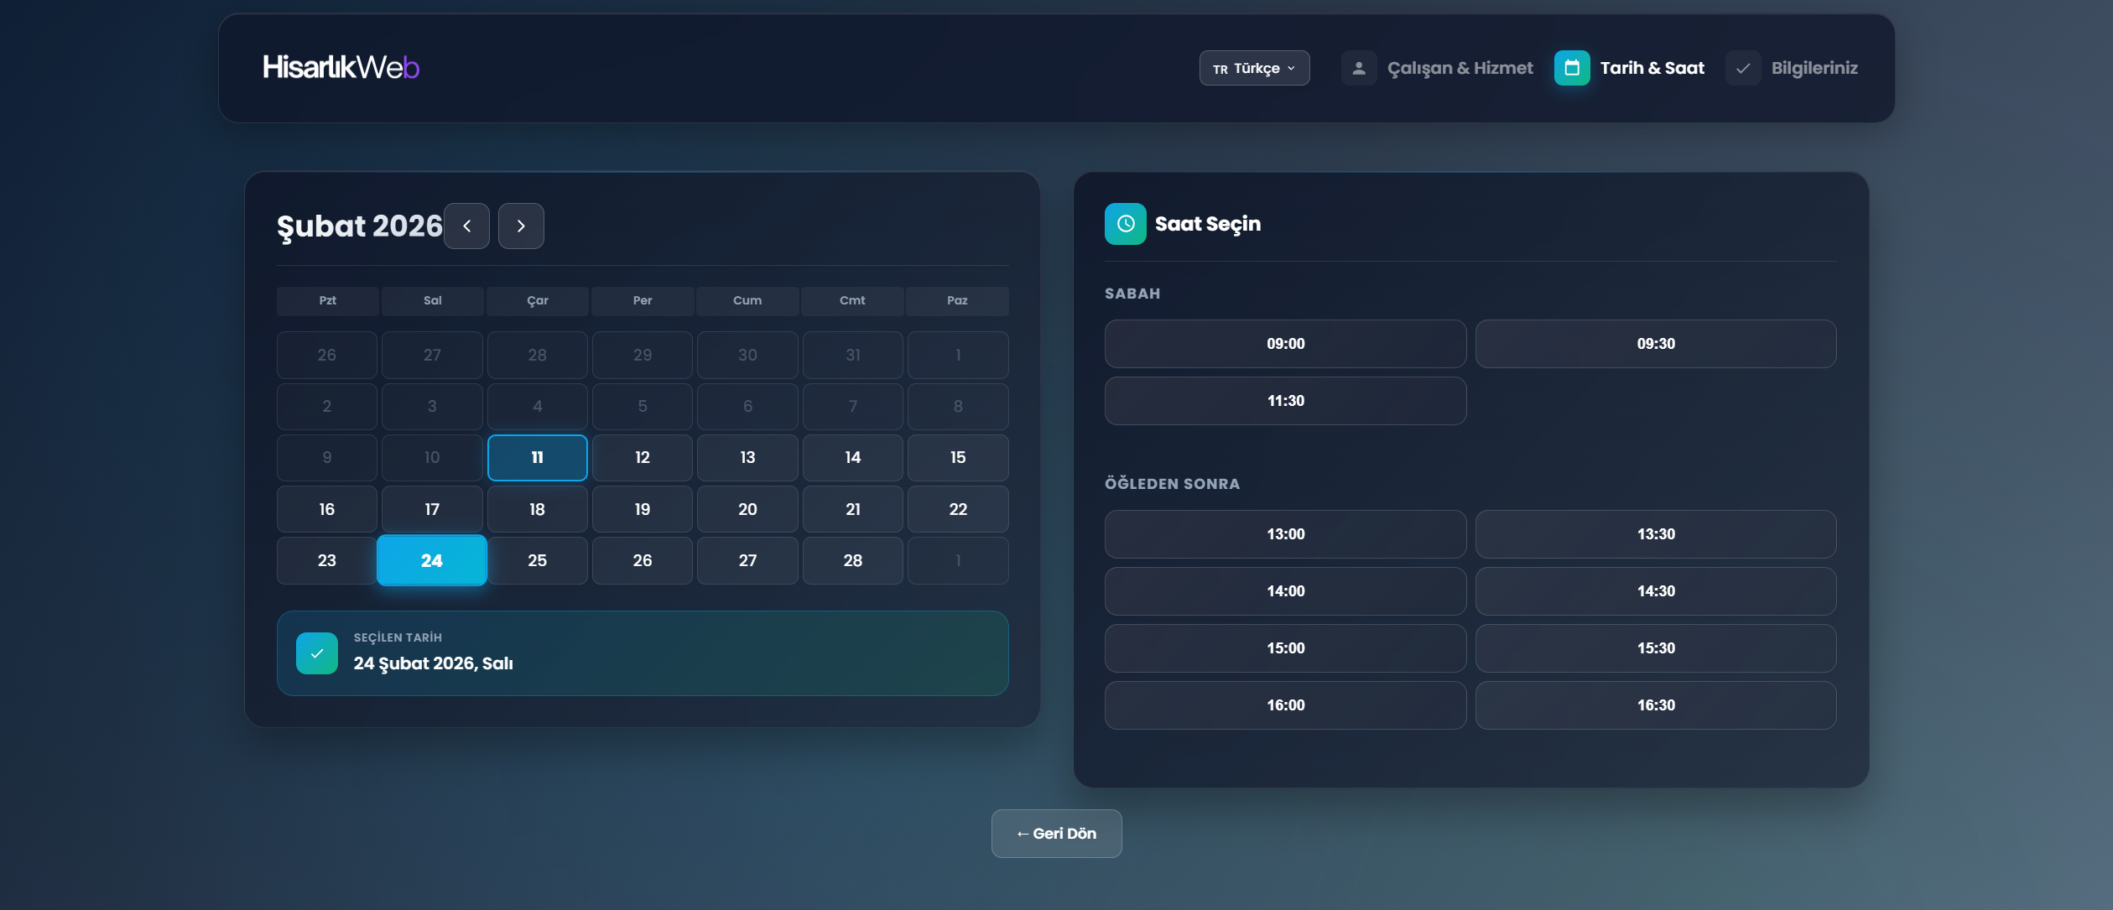Choose the 14:30 afternoon time slot
This screenshot has width=2113, height=910.
1655,591
